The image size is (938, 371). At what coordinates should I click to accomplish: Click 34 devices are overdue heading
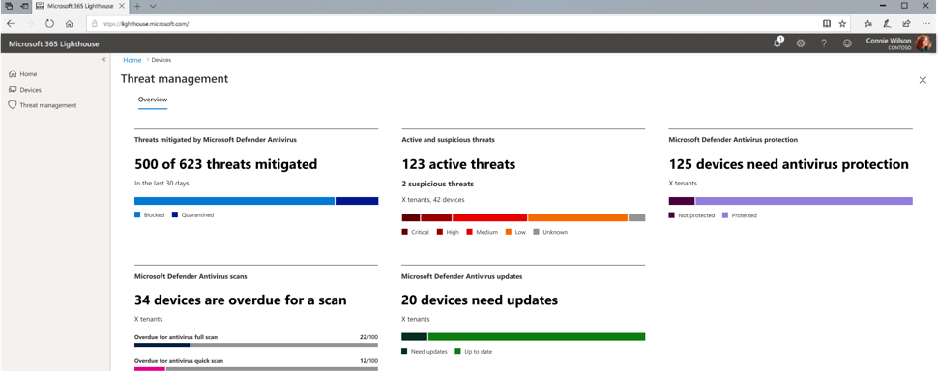click(x=241, y=300)
